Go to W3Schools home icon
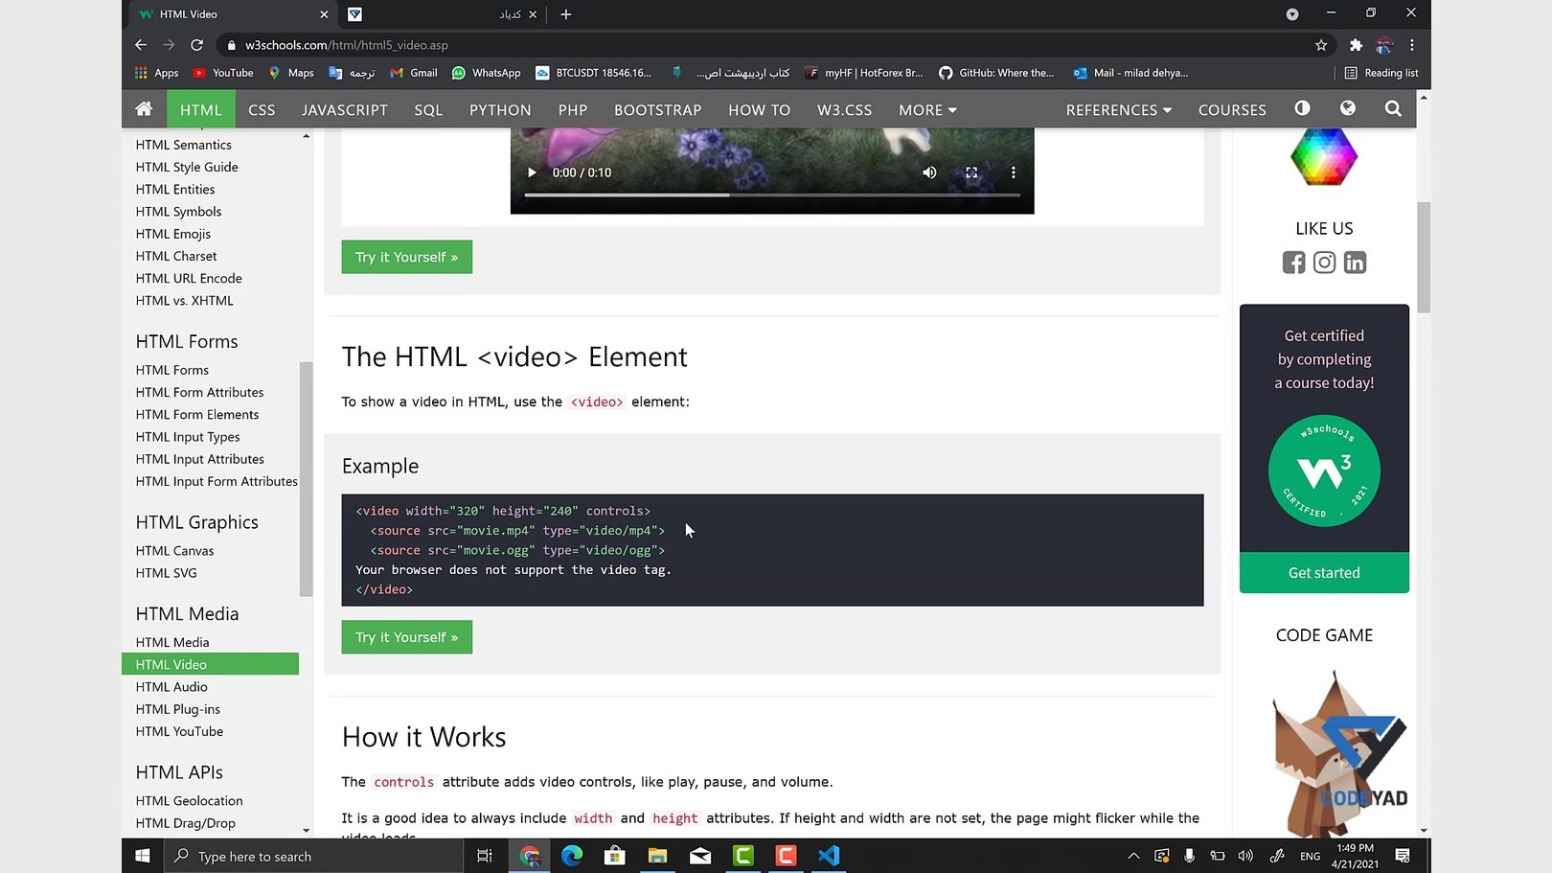1552x873 pixels. click(144, 109)
